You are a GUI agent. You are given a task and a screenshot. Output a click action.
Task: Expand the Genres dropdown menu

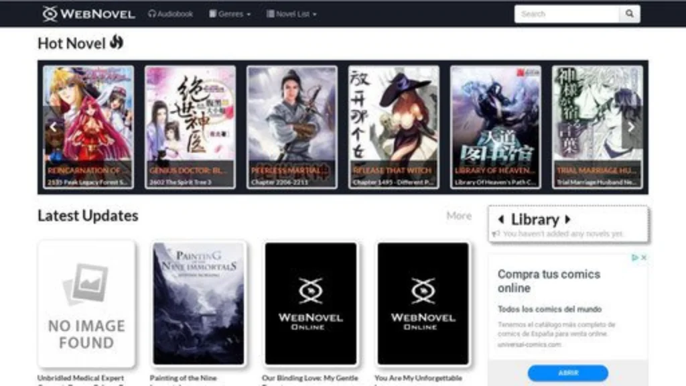pyautogui.click(x=230, y=13)
